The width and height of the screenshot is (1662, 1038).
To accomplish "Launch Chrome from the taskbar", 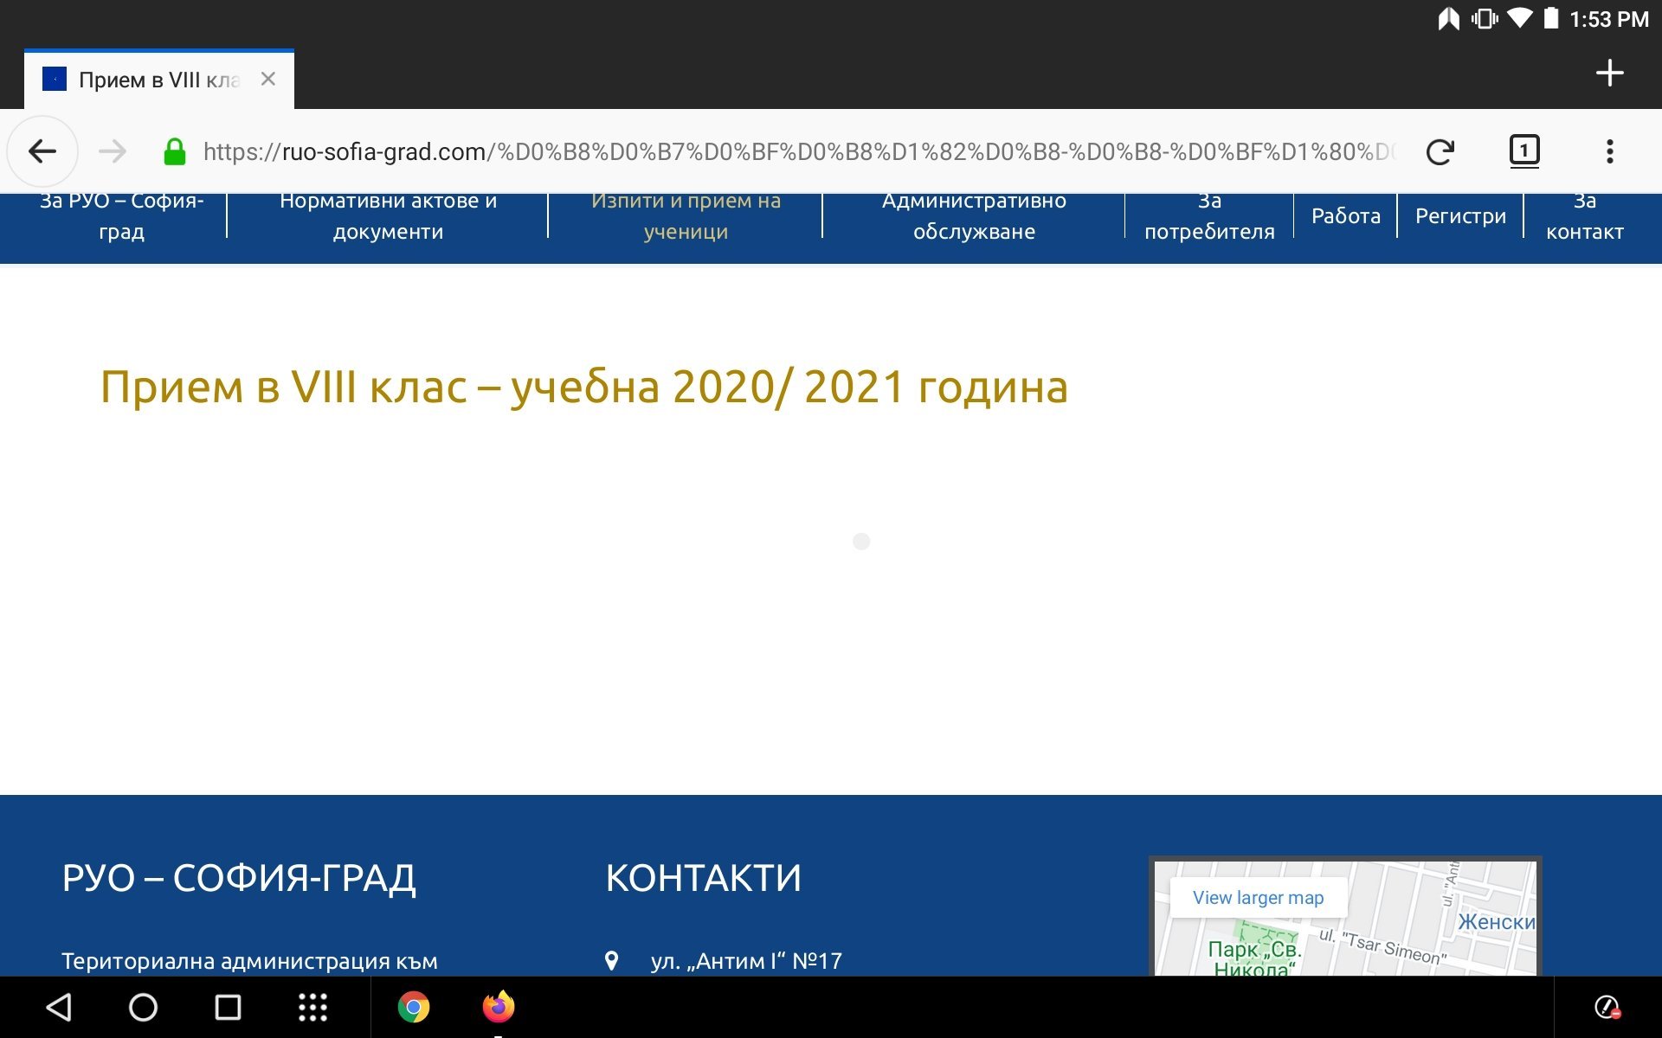I will (414, 1007).
